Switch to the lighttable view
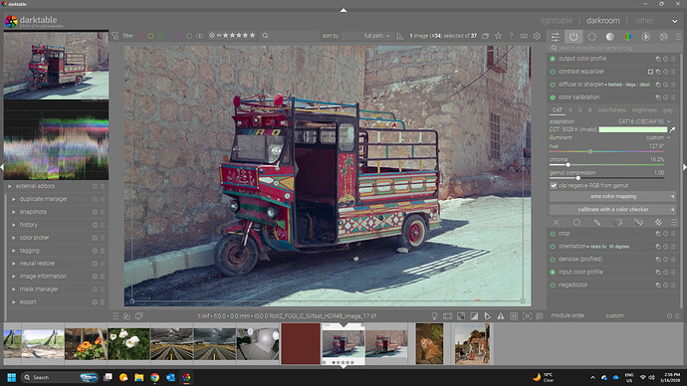Screen dimensions: 687x386 tap(556, 21)
